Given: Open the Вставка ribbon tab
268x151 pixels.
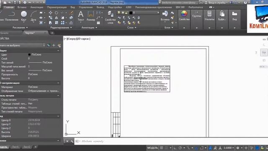Looking at the screenshot, I should [22, 7].
